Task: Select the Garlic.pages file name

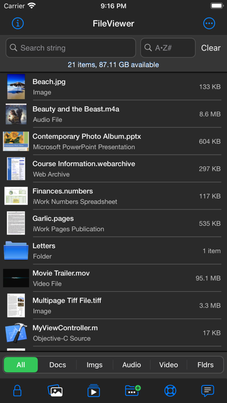Action: pos(53,218)
